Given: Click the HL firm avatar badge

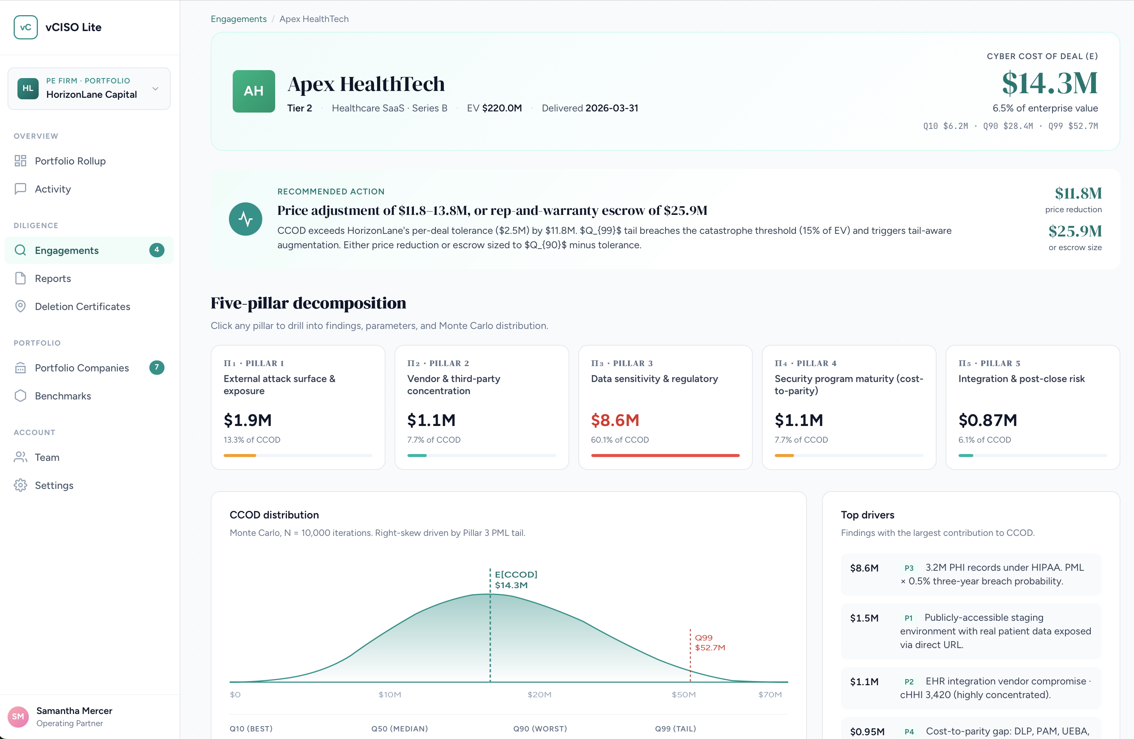Looking at the screenshot, I should click(x=28, y=89).
